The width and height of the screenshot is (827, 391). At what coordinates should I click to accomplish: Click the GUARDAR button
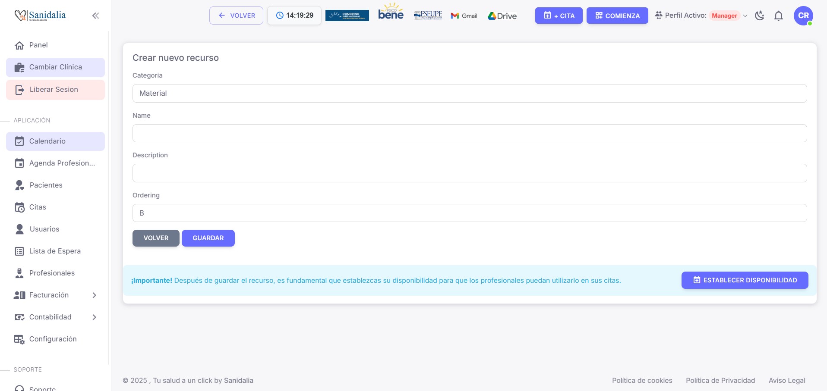click(208, 238)
